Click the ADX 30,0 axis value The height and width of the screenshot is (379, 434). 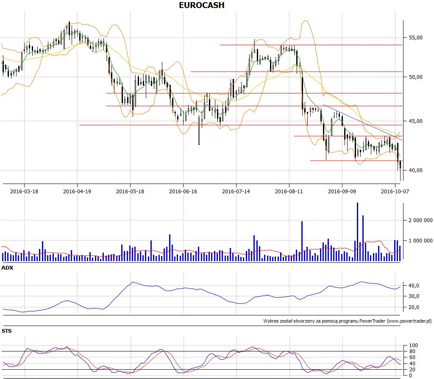(x=414, y=296)
